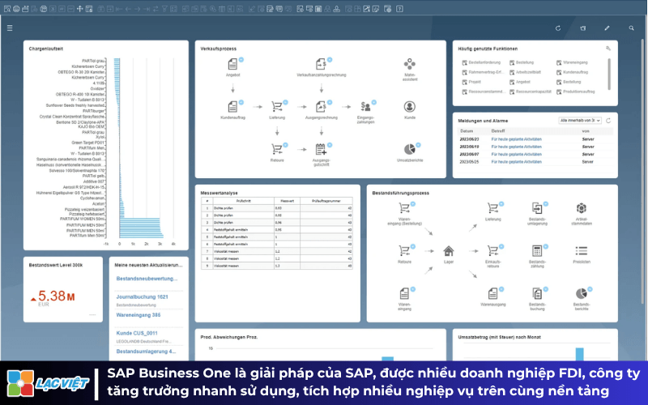Click the Prüfauftragsnummer column header

[x=326, y=201]
